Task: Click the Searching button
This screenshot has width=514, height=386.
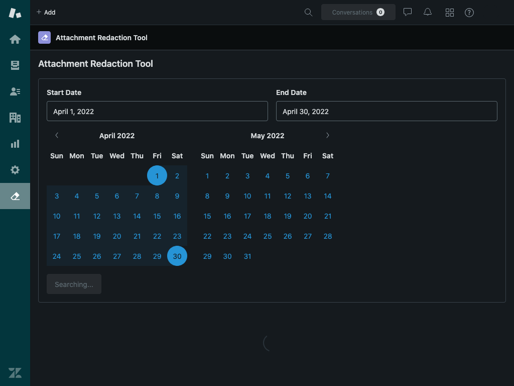Action: 74,284
